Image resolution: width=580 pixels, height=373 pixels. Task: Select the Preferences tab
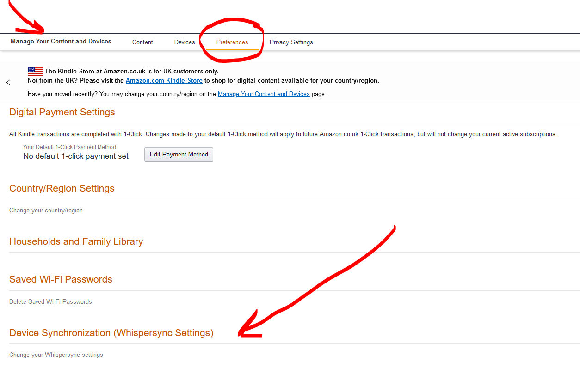pos(232,42)
